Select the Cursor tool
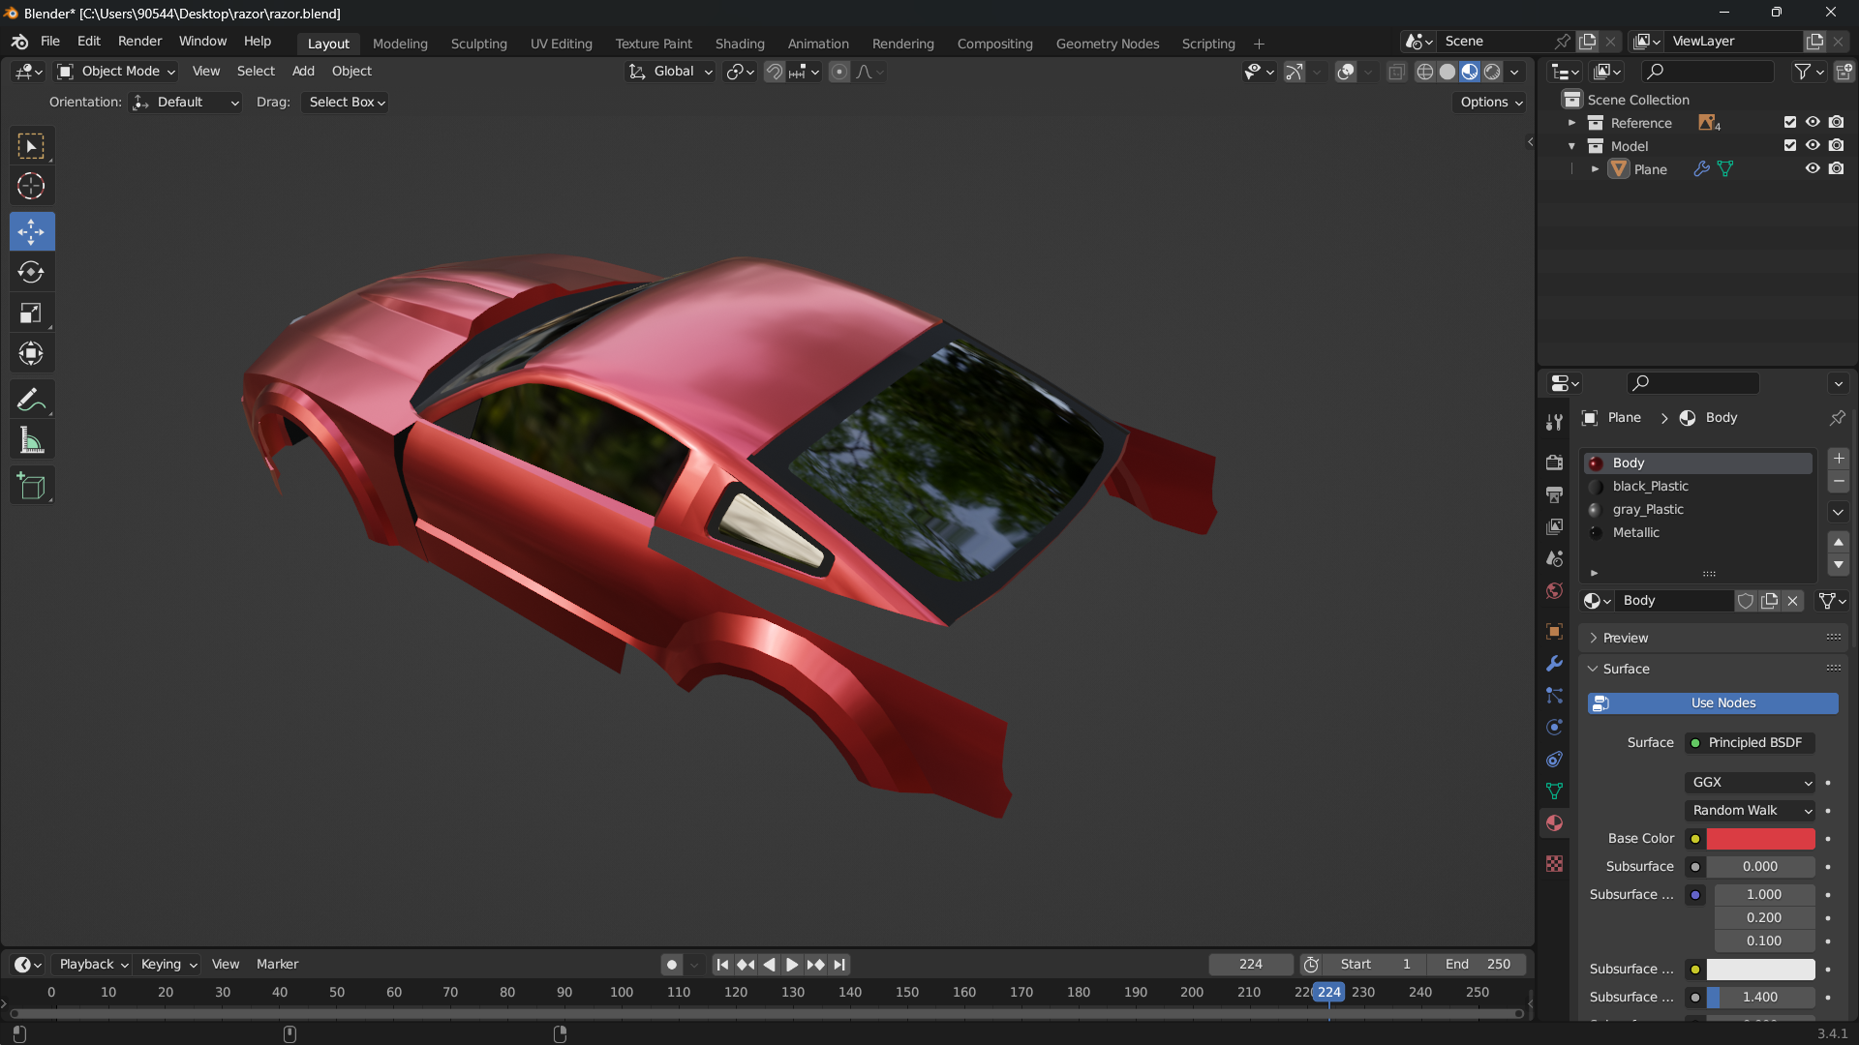Screen dimensions: 1859x1045 pos(31,186)
